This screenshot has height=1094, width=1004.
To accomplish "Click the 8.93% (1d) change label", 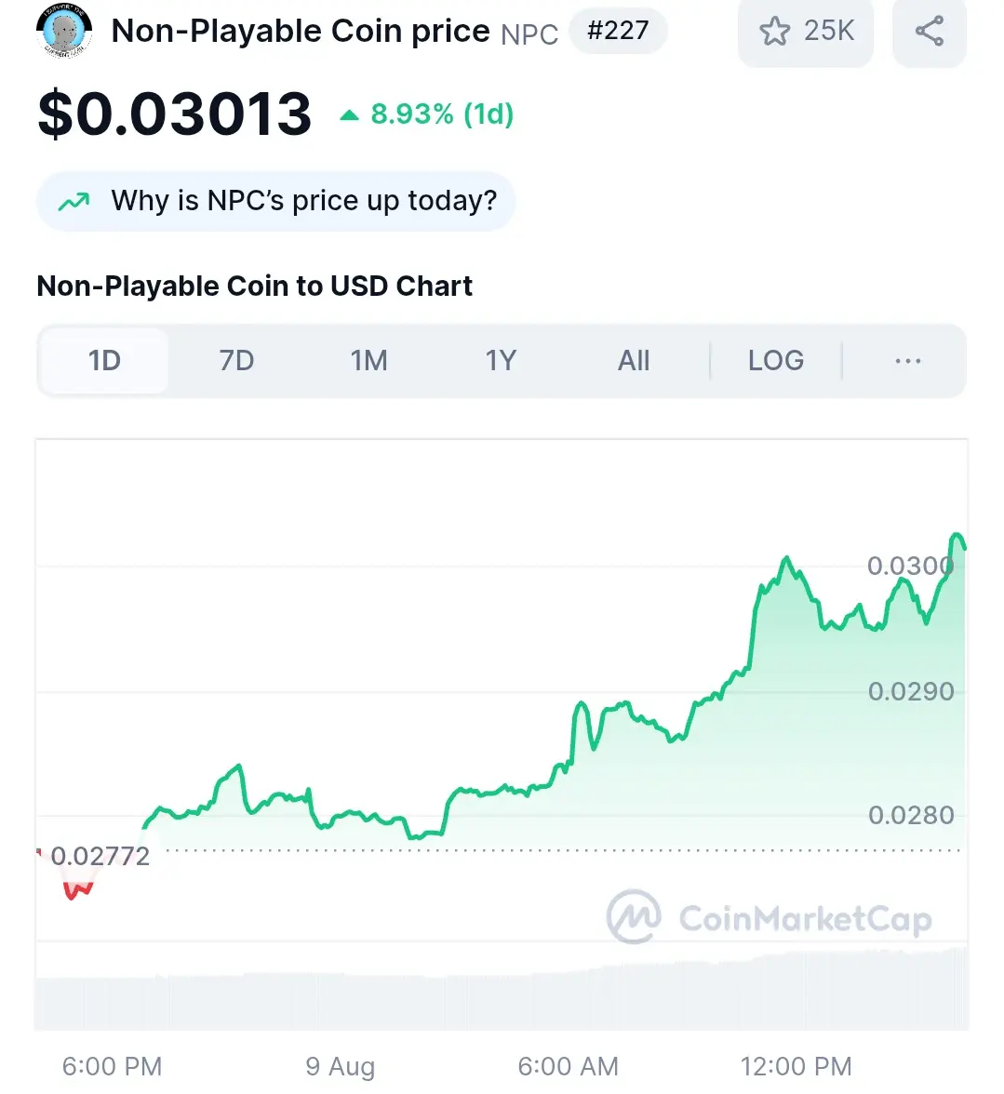I will click(442, 113).
